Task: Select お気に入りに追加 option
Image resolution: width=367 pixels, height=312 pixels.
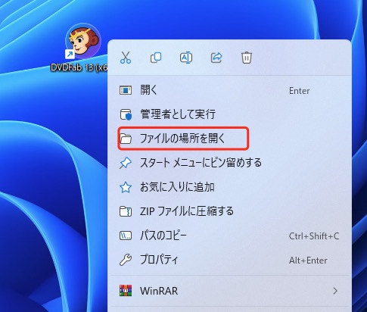Action: pos(229,187)
